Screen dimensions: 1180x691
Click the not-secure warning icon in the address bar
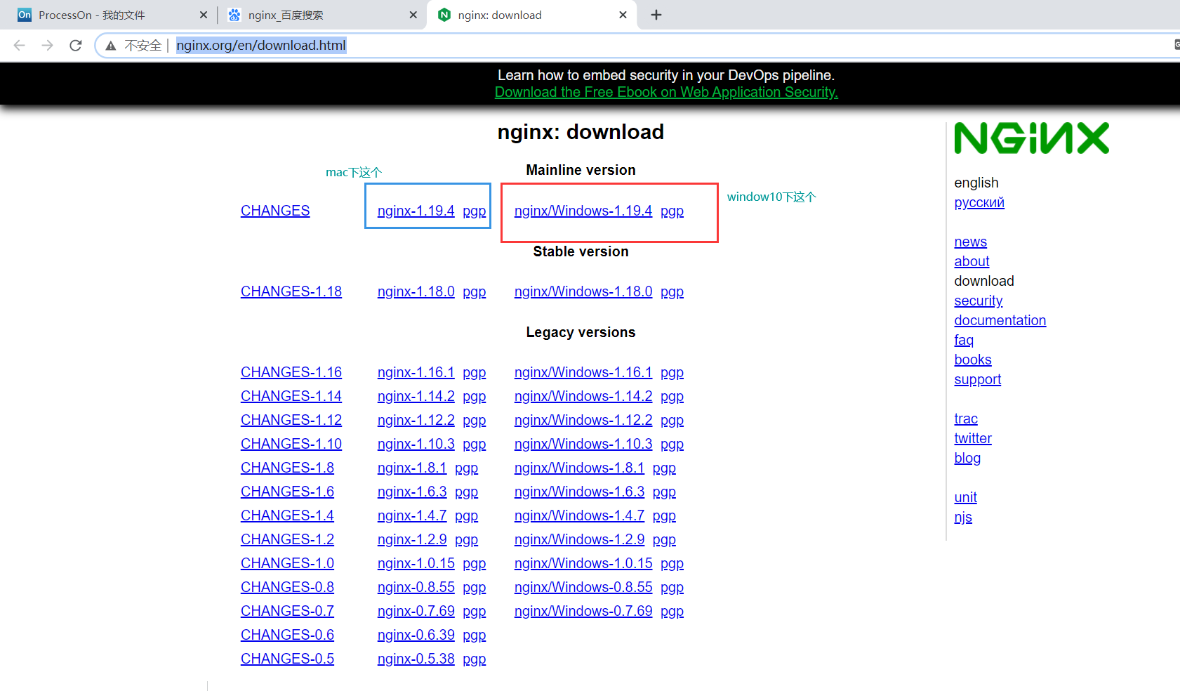click(111, 46)
